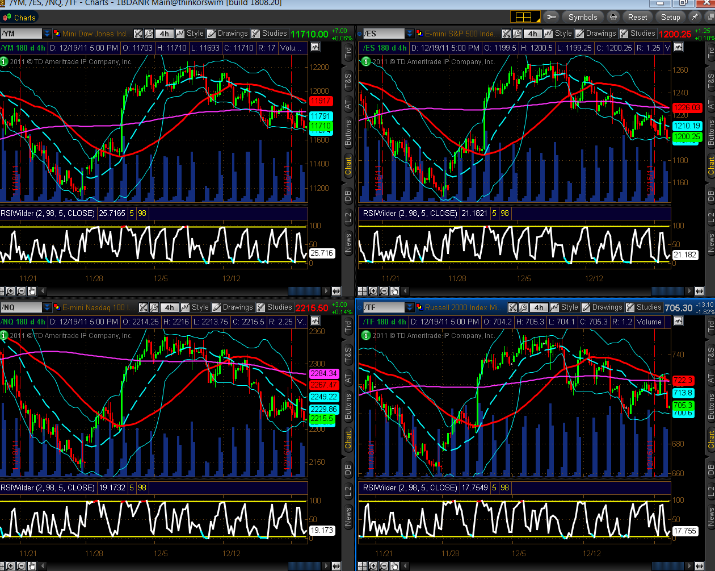The width and height of the screenshot is (715, 571).
Task: Open the chart grid layout selector
Action: [524, 17]
